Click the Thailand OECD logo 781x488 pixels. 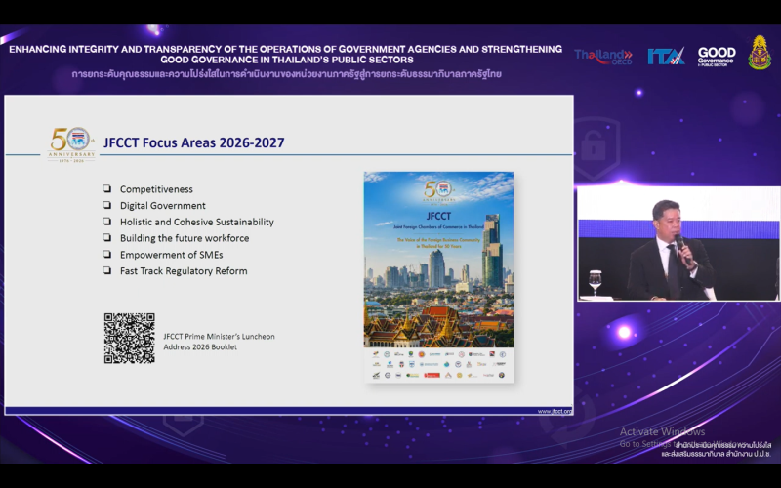point(603,57)
